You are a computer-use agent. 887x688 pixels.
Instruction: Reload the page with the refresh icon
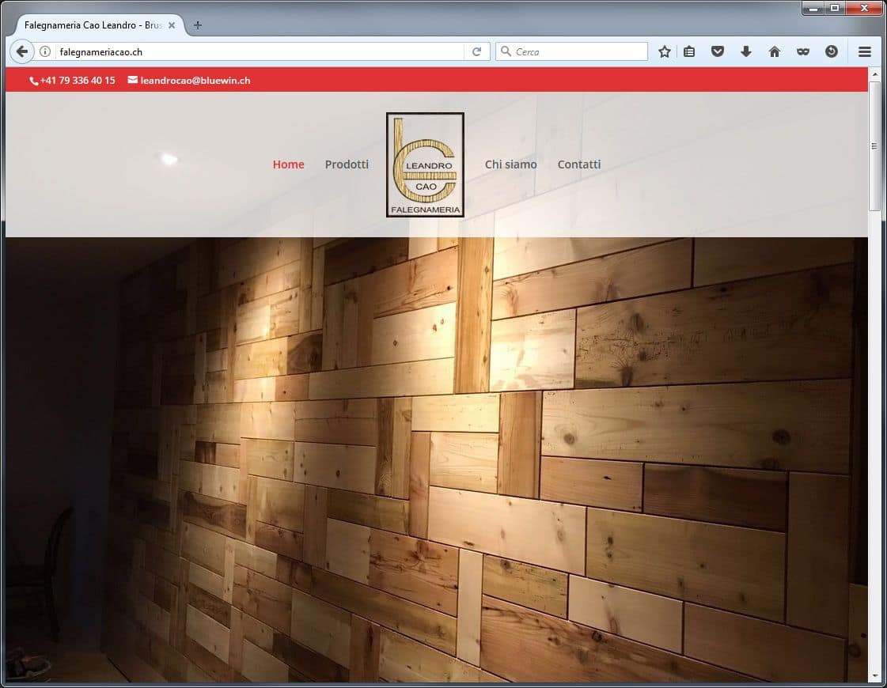click(476, 51)
